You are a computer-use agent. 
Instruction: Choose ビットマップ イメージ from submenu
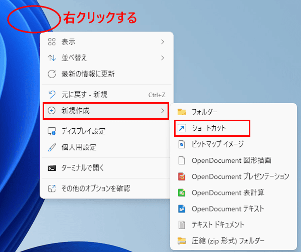pyautogui.click(x=233, y=144)
